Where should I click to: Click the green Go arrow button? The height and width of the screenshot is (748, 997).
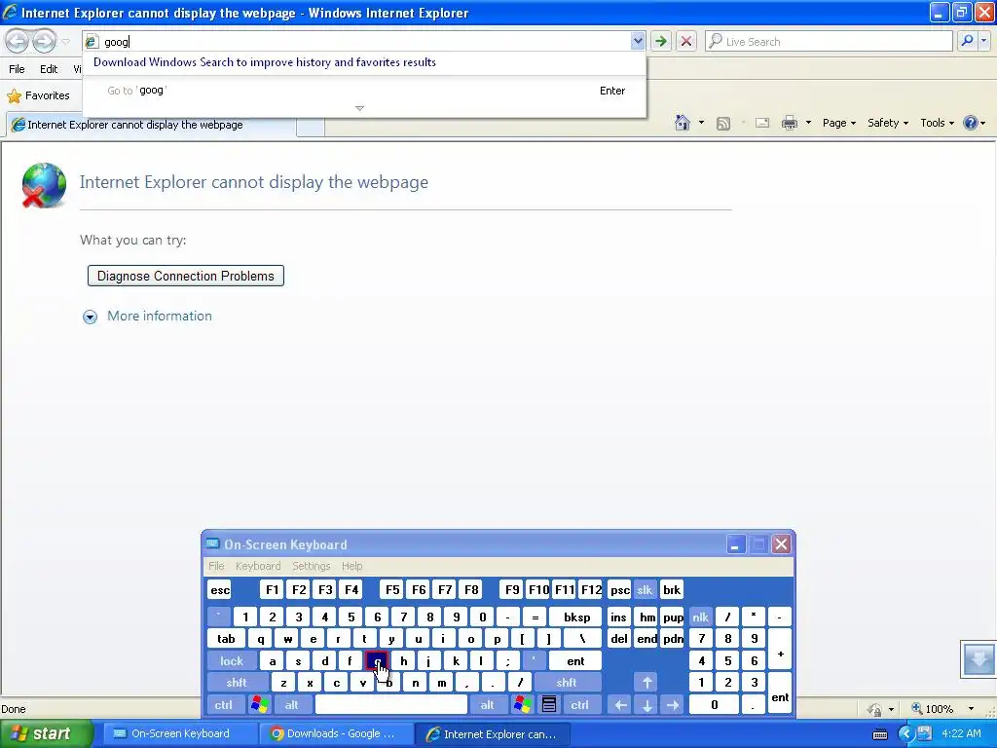661,41
